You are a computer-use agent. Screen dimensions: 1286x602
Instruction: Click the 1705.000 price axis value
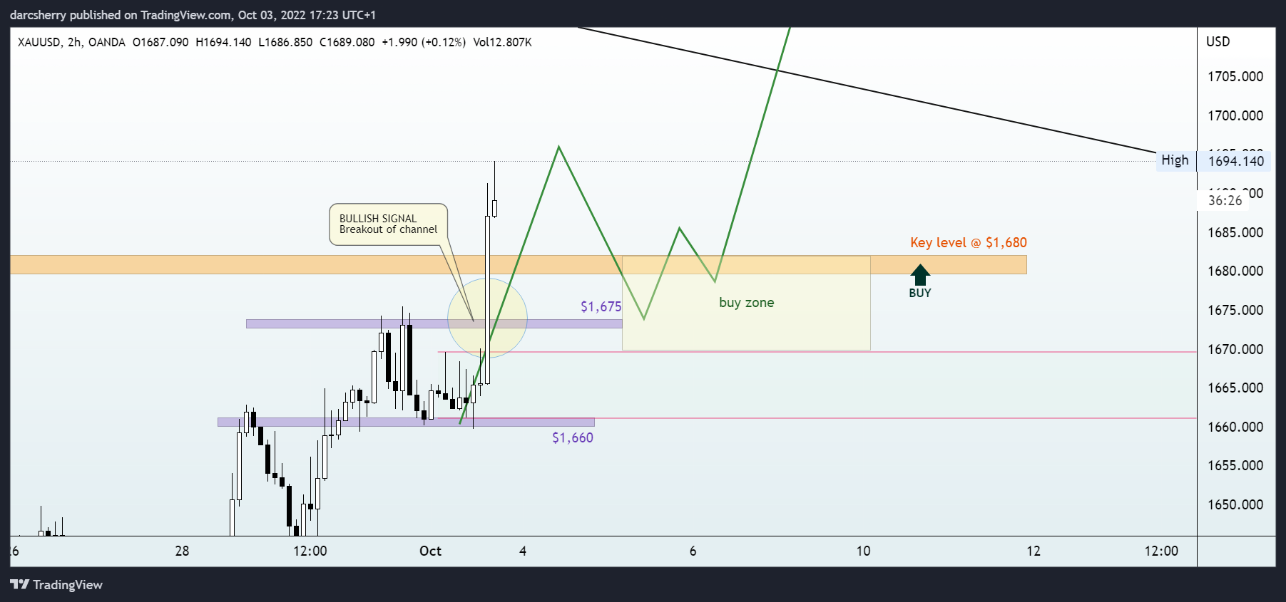coord(1235,76)
